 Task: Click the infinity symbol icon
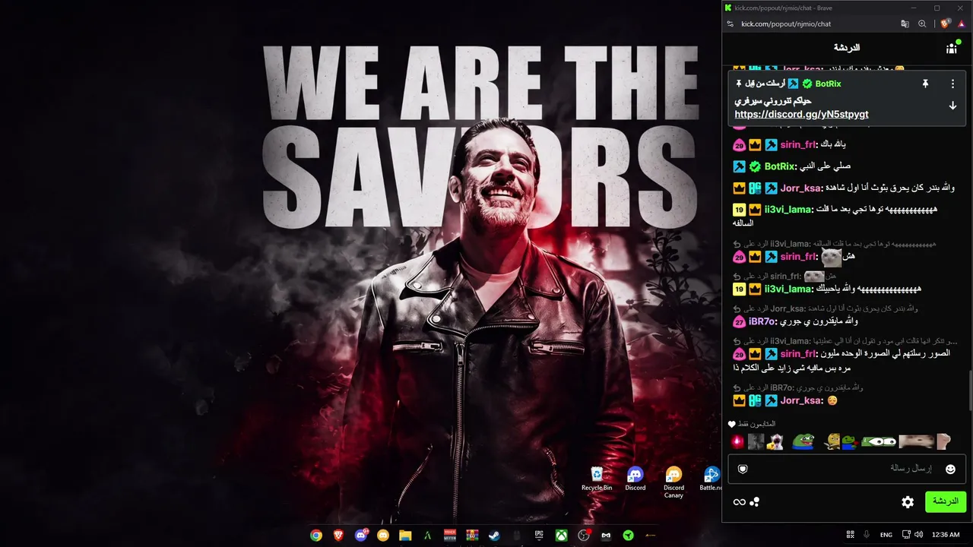point(739,502)
